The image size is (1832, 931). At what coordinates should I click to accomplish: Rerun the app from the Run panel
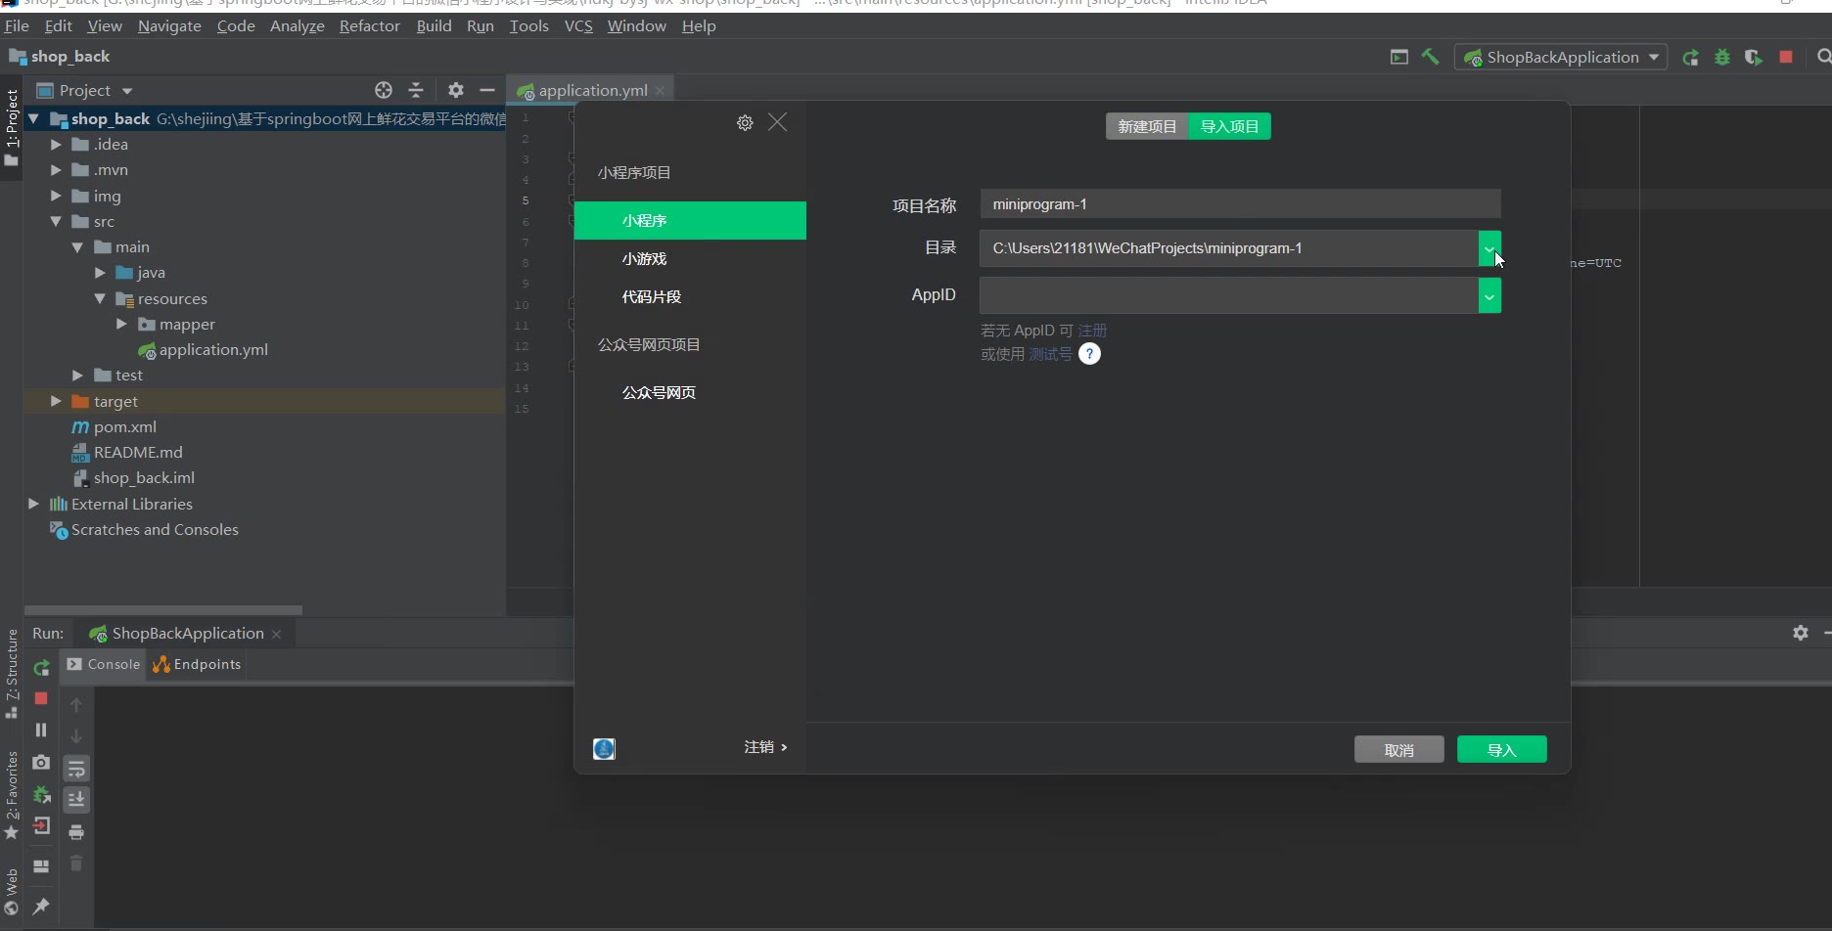[41, 668]
